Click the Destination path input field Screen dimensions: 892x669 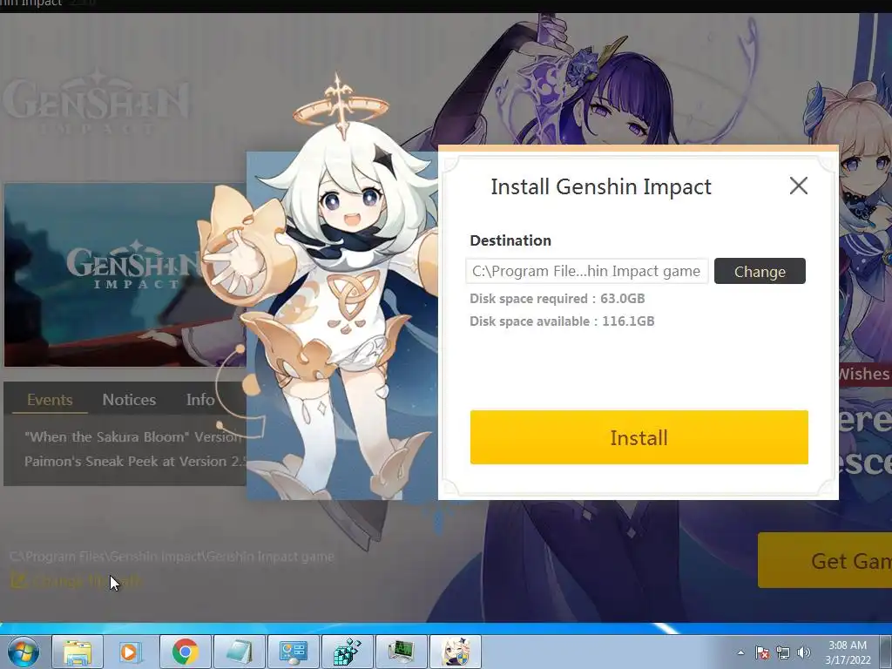point(586,271)
